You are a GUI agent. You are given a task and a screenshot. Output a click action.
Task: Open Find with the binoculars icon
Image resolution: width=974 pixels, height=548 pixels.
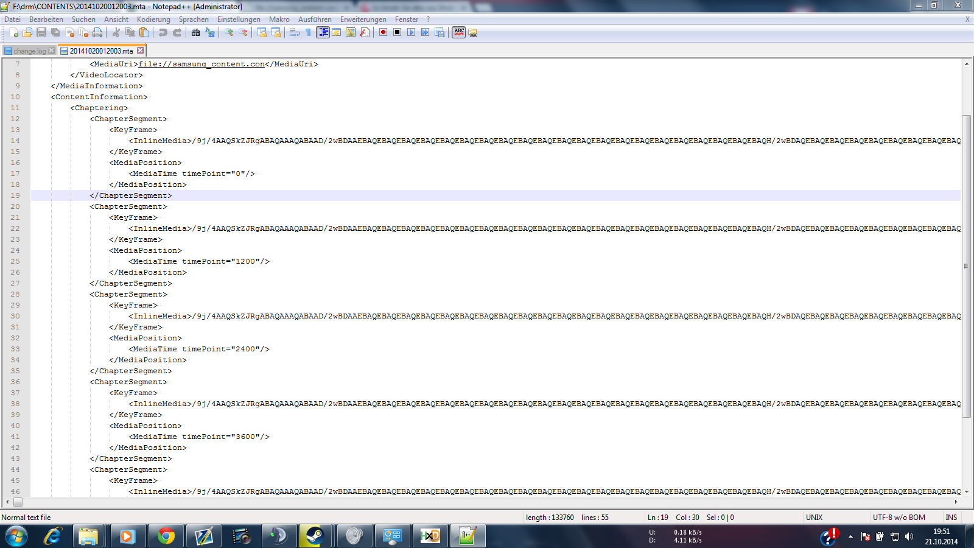(x=196, y=32)
